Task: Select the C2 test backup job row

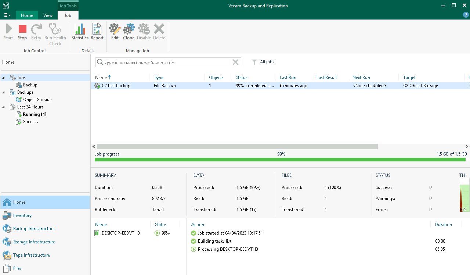Action: [x=280, y=86]
